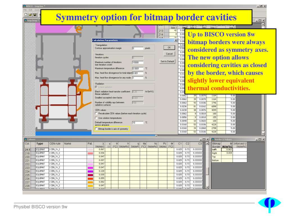Click Cancel in Calculation Parameters dialog
The image size is (288, 216).
[x=169, y=54]
